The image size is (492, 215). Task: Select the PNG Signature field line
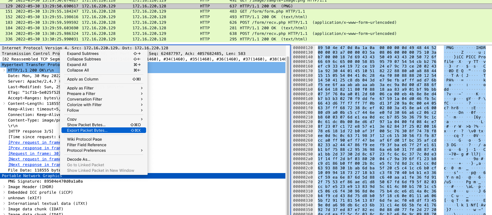tap(45, 181)
